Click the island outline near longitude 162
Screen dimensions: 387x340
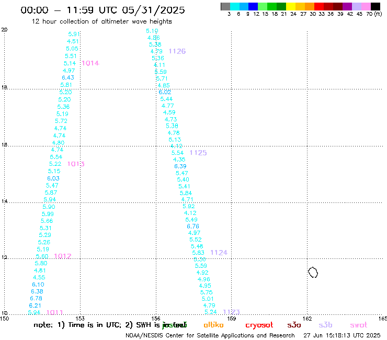pyautogui.click(x=313, y=273)
